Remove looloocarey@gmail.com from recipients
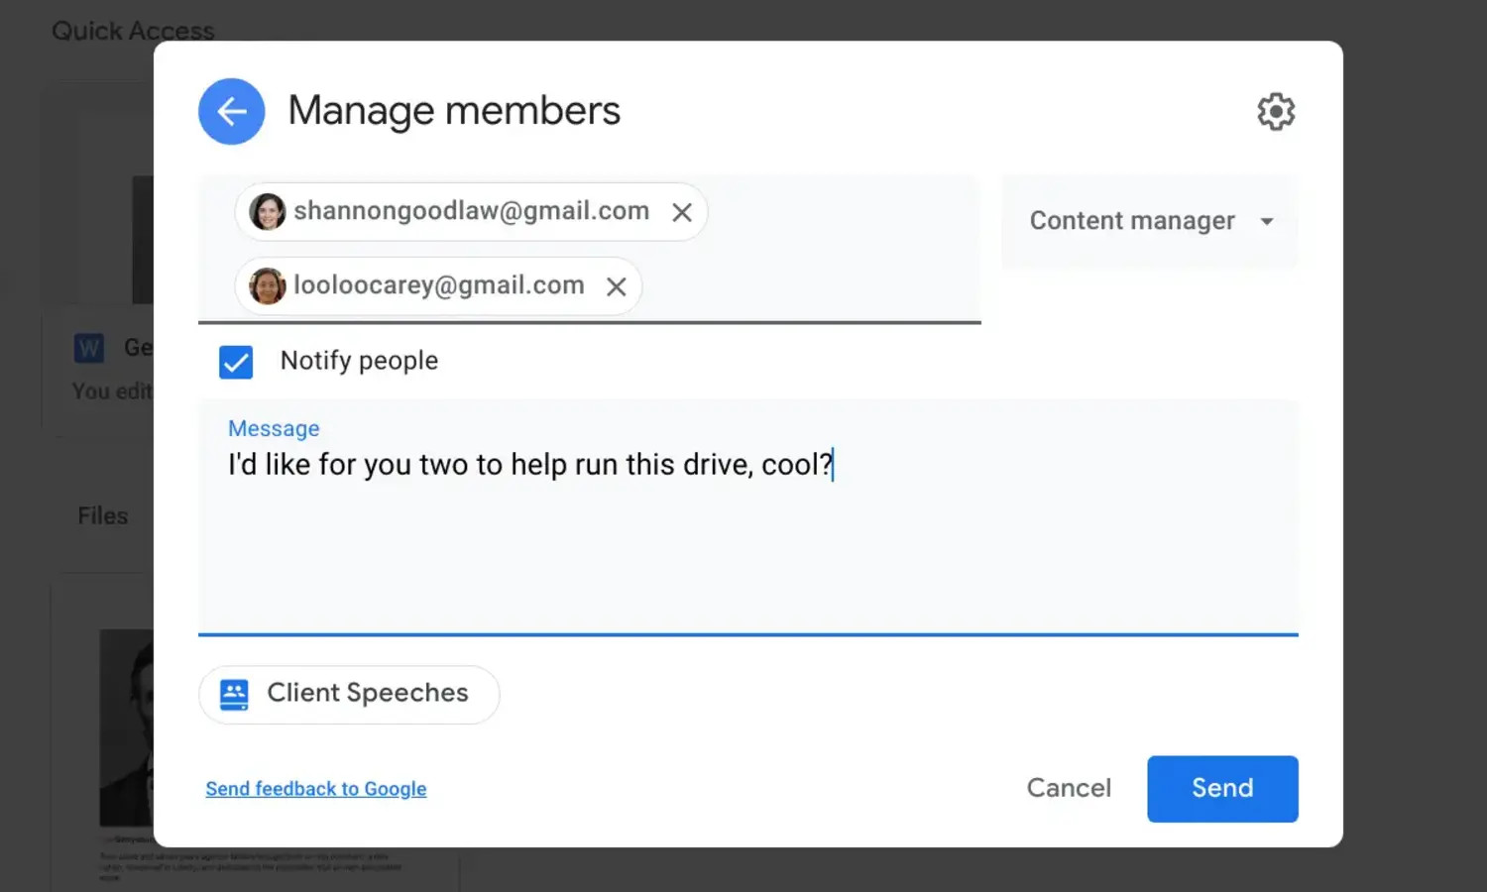This screenshot has height=892, width=1487. pos(617,286)
